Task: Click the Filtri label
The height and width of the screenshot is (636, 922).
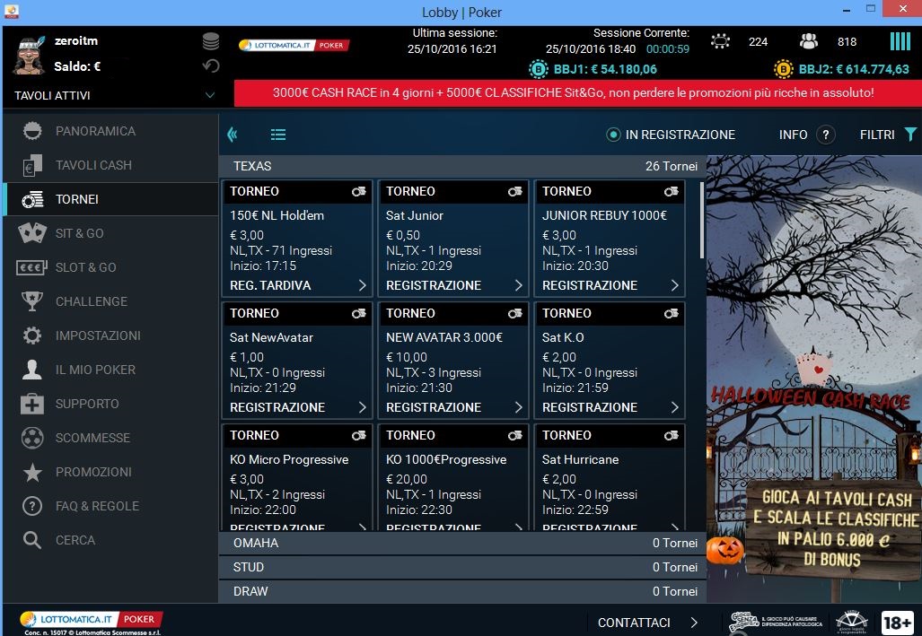Action: pyautogui.click(x=877, y=135)
